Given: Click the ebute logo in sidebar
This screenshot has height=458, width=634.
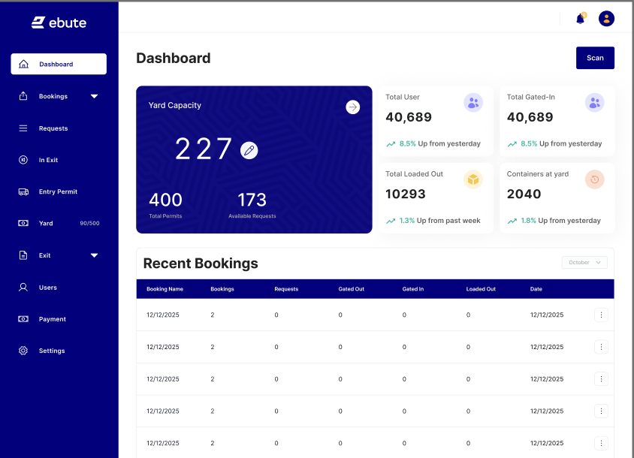Looking at the screenshot, I should (59, 23).
